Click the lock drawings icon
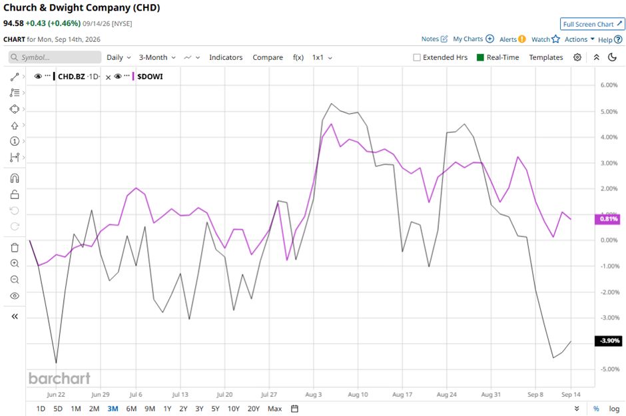Viewport: 626px width, 416px height. coord(15,194)
